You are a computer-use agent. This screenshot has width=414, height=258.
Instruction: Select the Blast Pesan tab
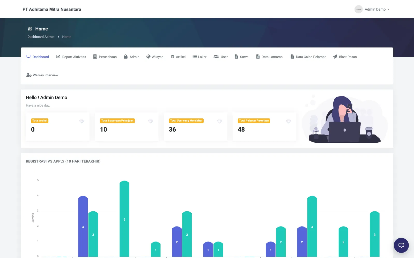coord(345,57)
